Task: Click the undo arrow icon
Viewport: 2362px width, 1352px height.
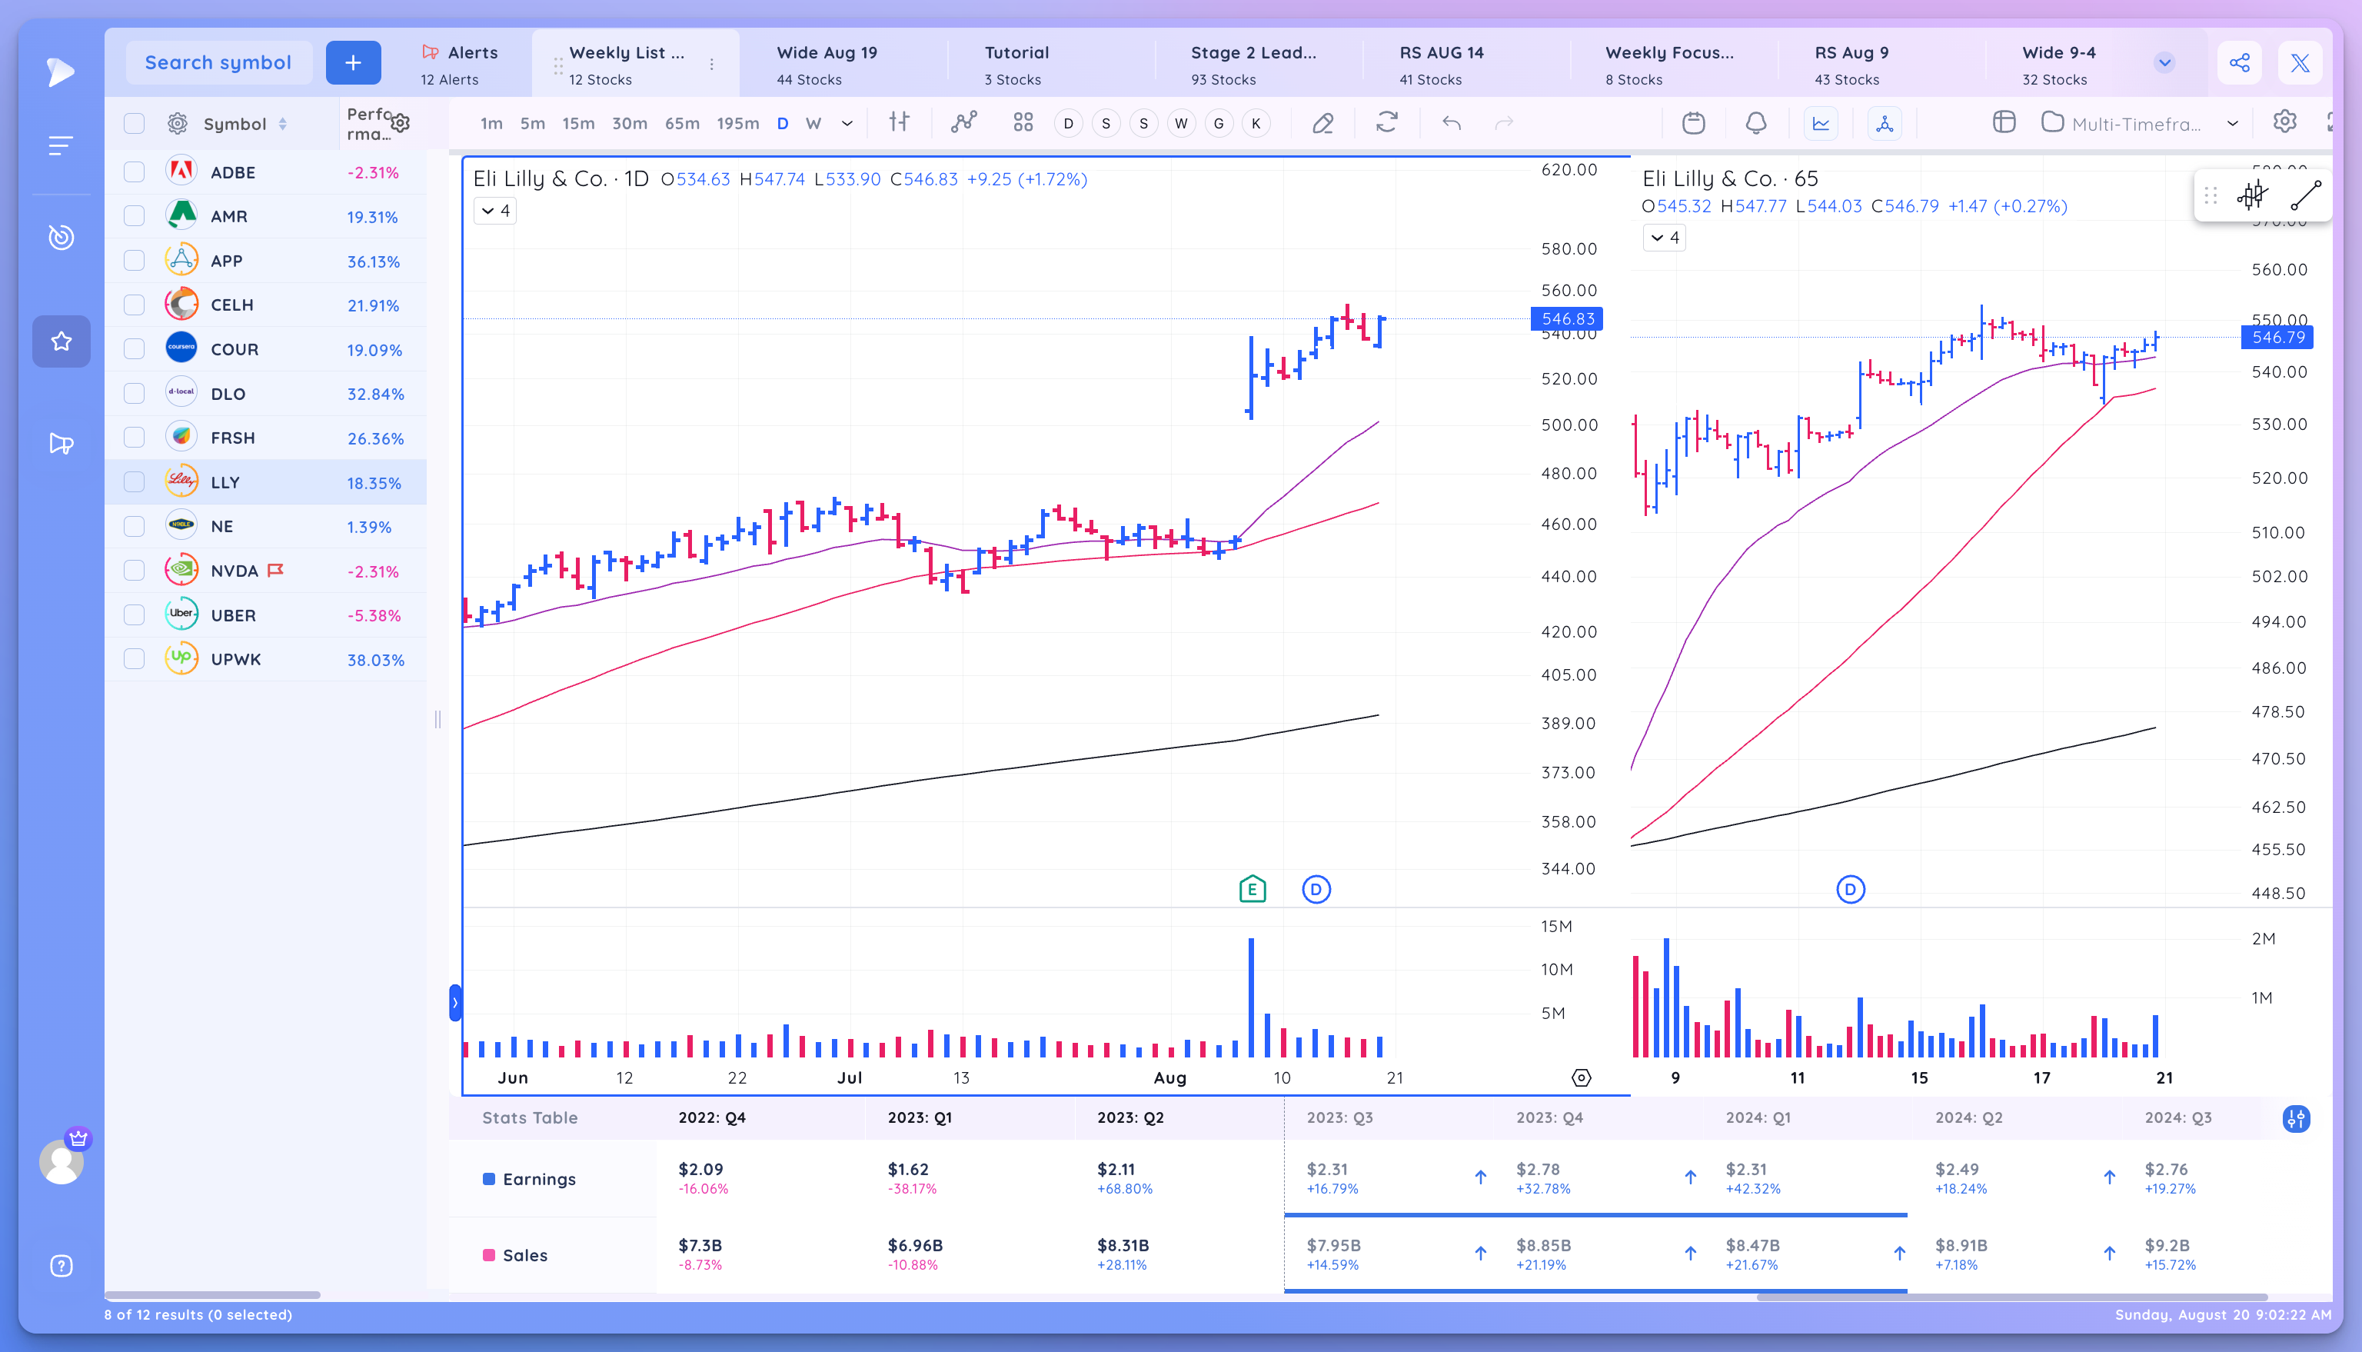Action: click(x=1452, y=122)
